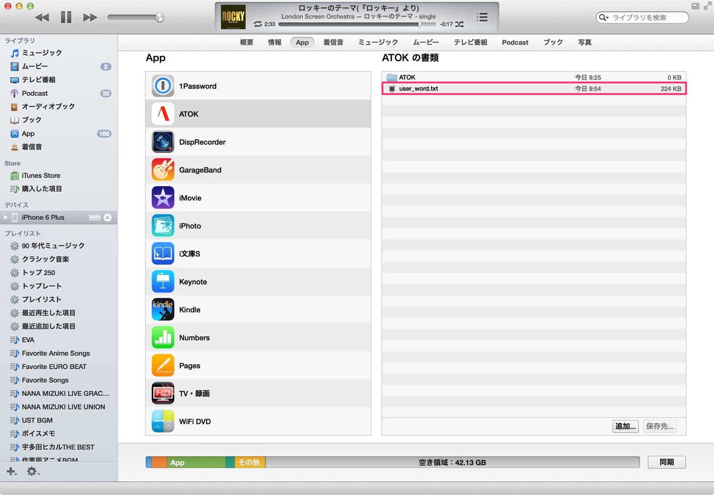Select WiFi DVD app icon
The width and height of the screenshot is (714, 495).
[x=163, y=421]
